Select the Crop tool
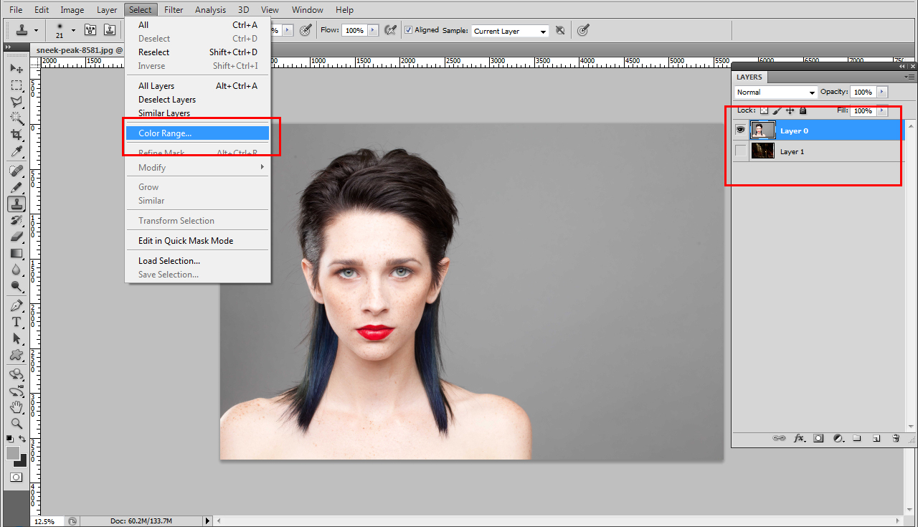Image resolution: width=918 pixels, height=527 pixels. pos(16,135)
